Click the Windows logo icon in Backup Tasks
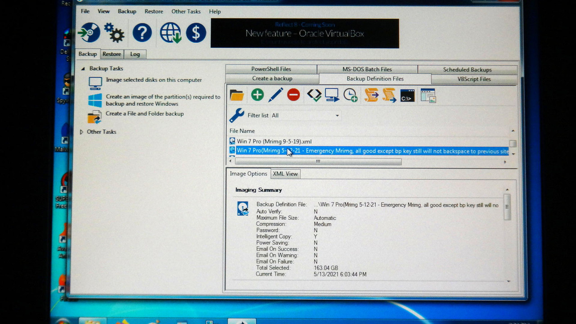The width and height of the screenshot is (576, 324). click(95, 100)
